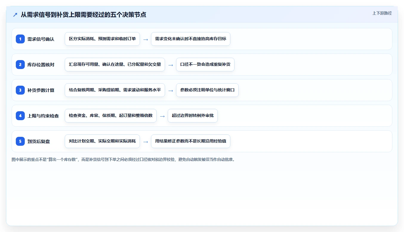The width and height of the screenshot is (404, 232).
Task: Click the 上限与约束检查 step label
Action: (x=43, y=116)
